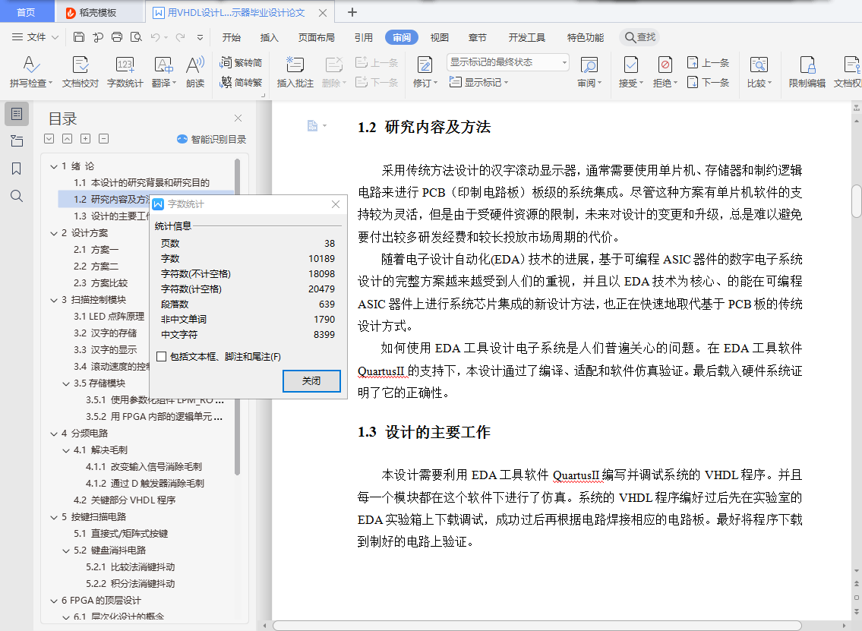
Task: Open the translate (翻译) tool
Action: coord(164,71)
